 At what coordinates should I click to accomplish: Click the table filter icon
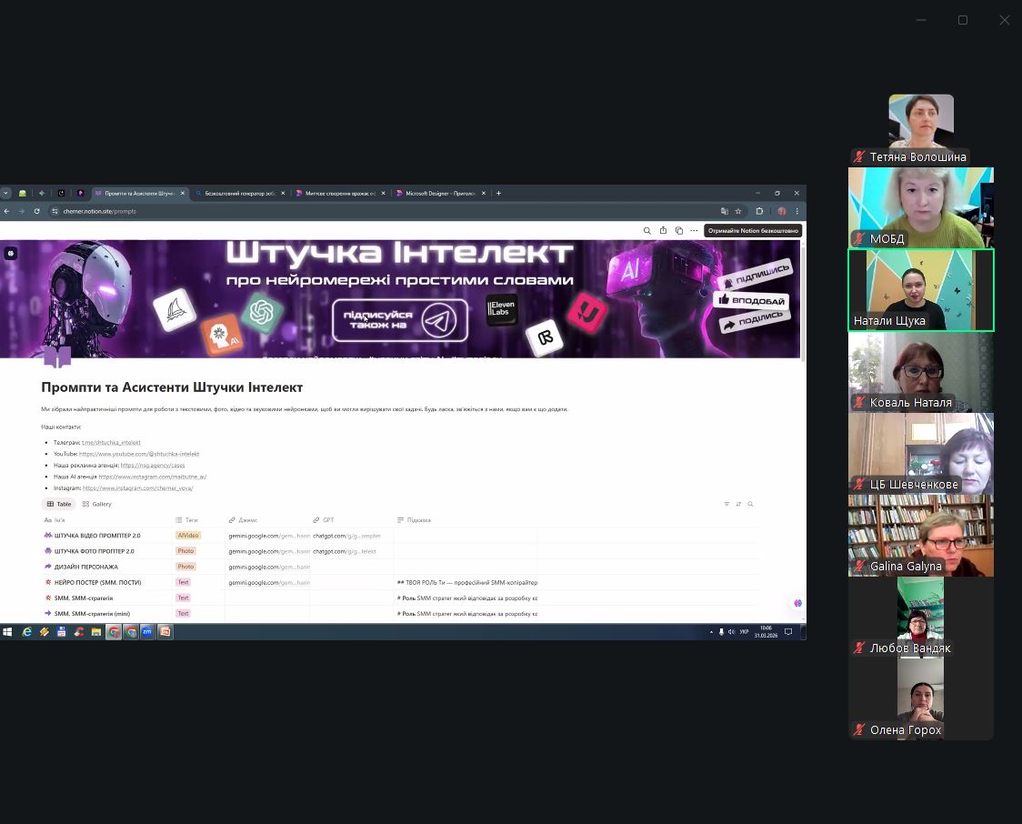click(726, 504)
